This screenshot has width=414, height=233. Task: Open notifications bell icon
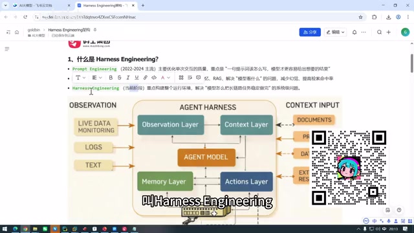point(354,32)
